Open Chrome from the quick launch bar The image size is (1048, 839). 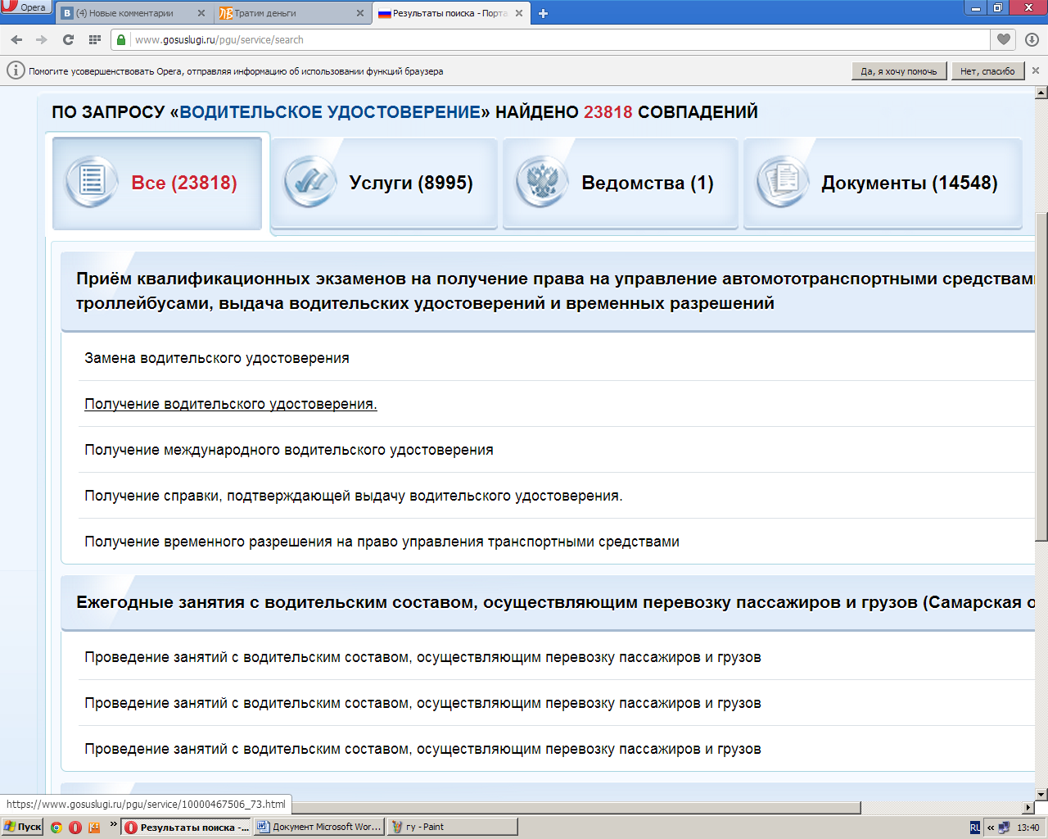[x=56, y=827]
